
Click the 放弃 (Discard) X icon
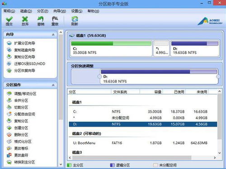(25, 19)
